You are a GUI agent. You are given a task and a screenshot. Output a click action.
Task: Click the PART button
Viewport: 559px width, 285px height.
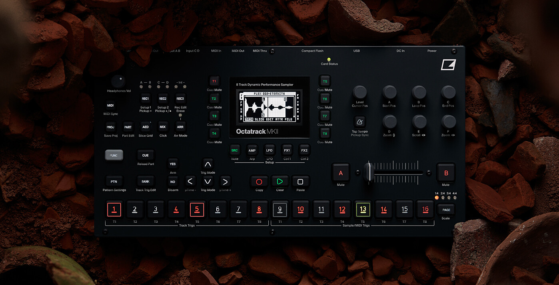coord(128,127)
